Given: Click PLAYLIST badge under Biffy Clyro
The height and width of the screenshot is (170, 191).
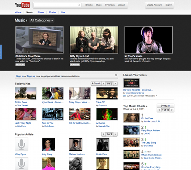Looking at the screenshot, I should [x=75, y=65].
